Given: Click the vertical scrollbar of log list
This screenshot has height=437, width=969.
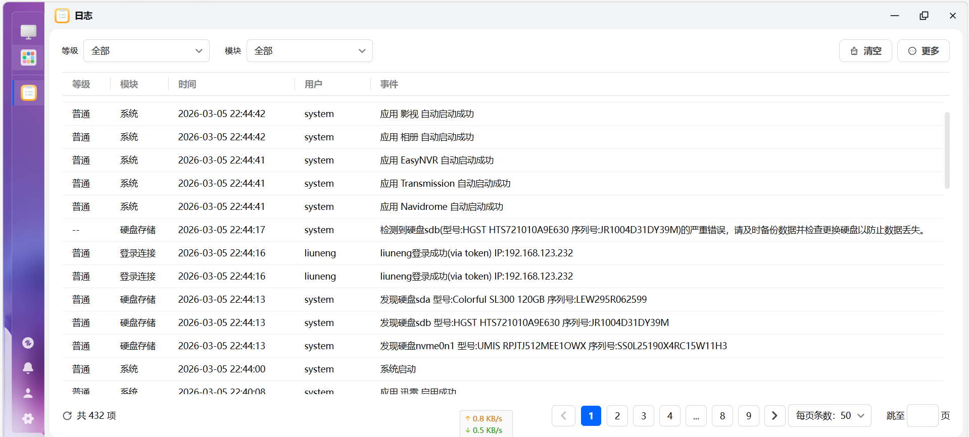Looking at the screenshot, I should coord(947,150).
